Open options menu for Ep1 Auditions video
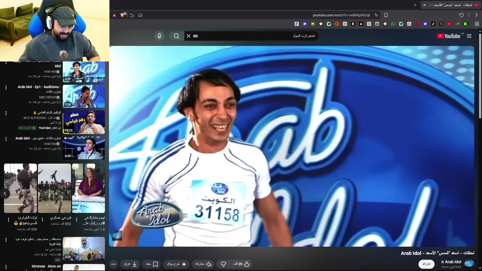Image resolution: width=482 pixels, height=271 pixels. tap(6, 88)
